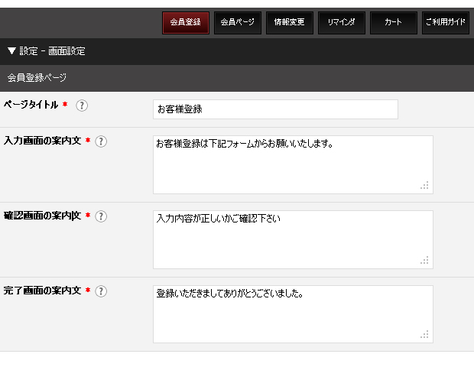The width and height of the screenshot is (474, 367).
Task: Select the 会員登録 tab
Action: pos(186,23)
